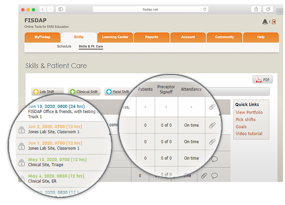Add a new Field Shift
Image resolution: width=285 pixels, height=205 pixels.
pyautogui.click(x=118, y=91)
